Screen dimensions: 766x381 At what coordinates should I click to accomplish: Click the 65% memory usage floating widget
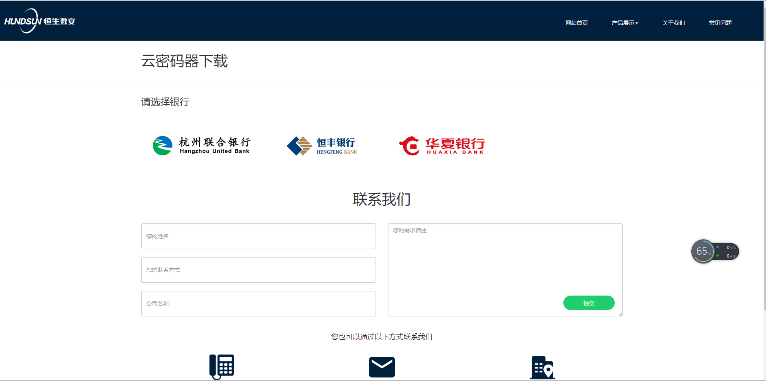(x=703, y=251)
